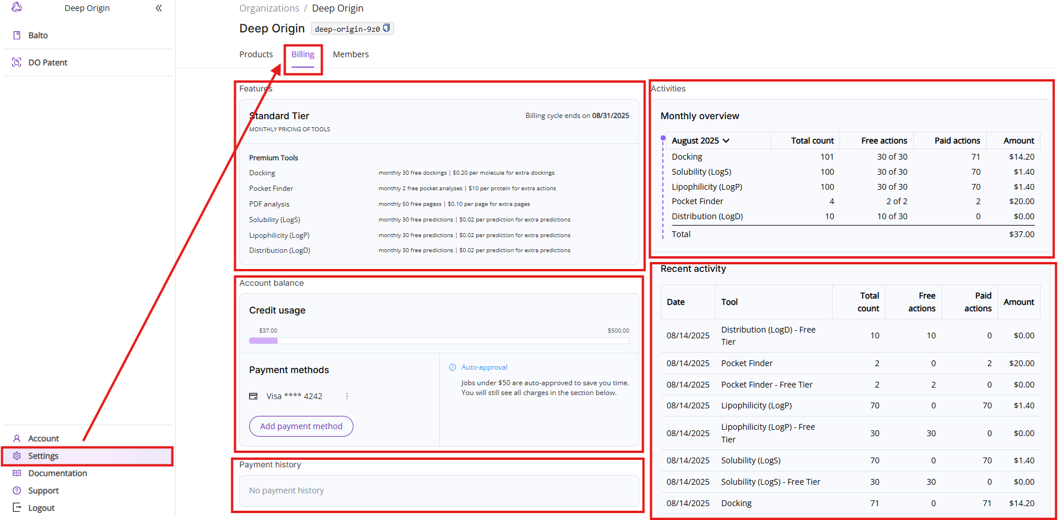
Task: Open Account in the sidebar
Action: click(x=43, y=438)
